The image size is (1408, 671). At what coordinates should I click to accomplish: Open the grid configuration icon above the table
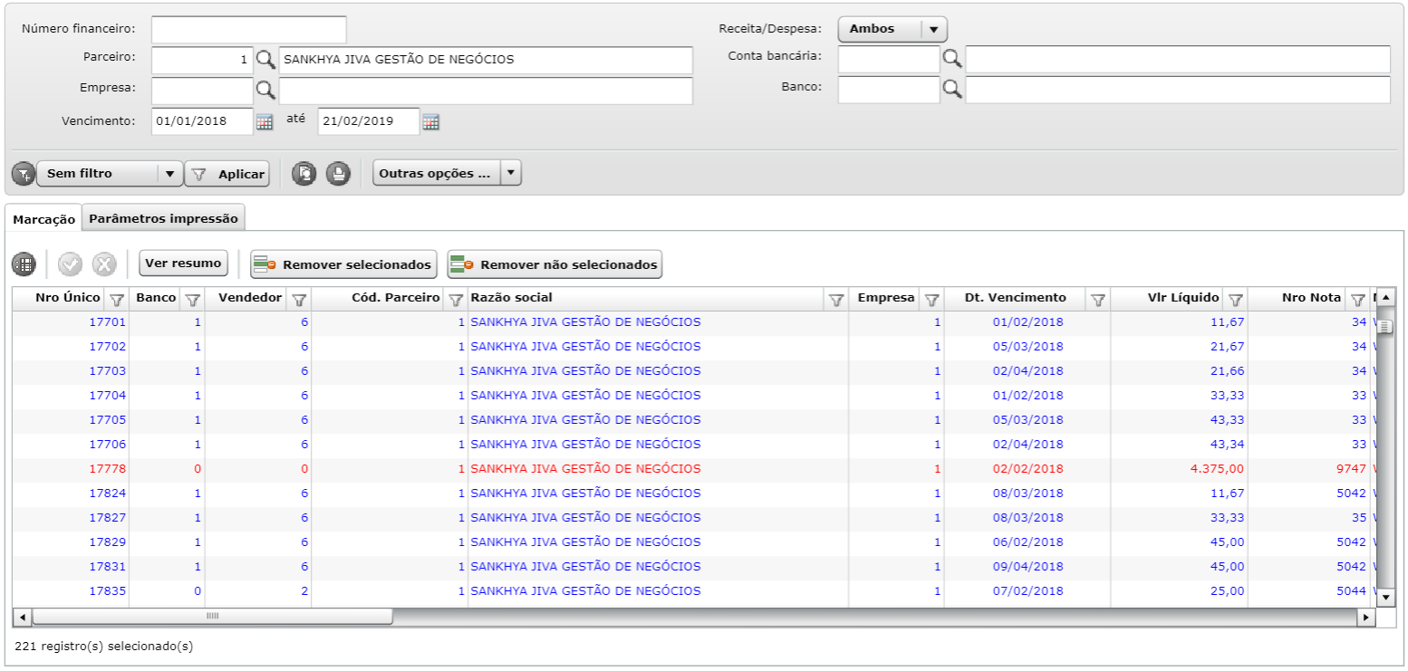click(x=24, y=264)
